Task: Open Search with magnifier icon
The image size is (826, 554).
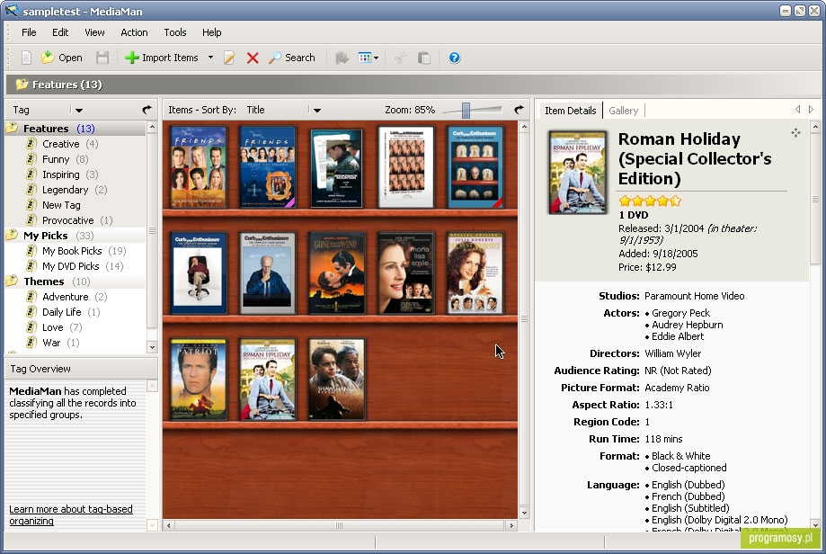Action: [x=292, y=58]
